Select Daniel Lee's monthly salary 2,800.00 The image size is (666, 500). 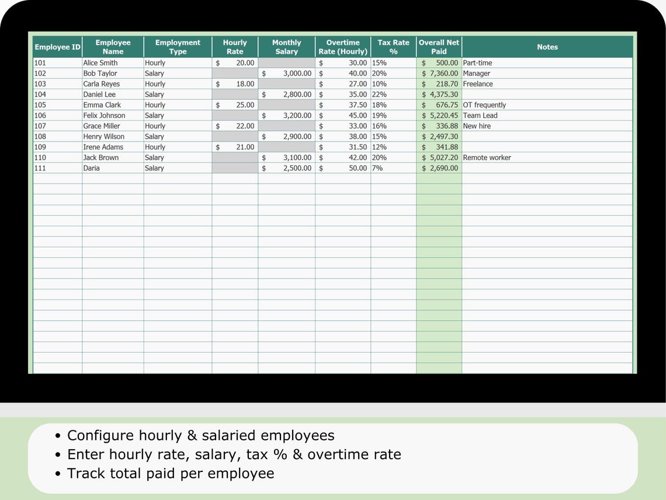click(x=287, y=94)
